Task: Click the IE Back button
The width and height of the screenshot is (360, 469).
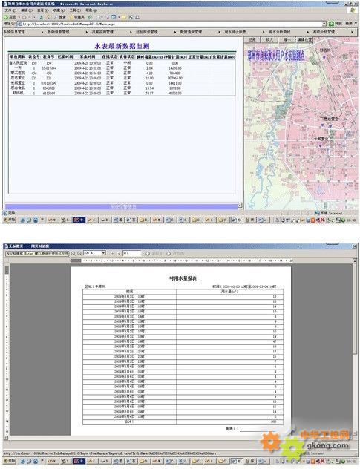Action: pyautogui.click(x=10, y=17)
